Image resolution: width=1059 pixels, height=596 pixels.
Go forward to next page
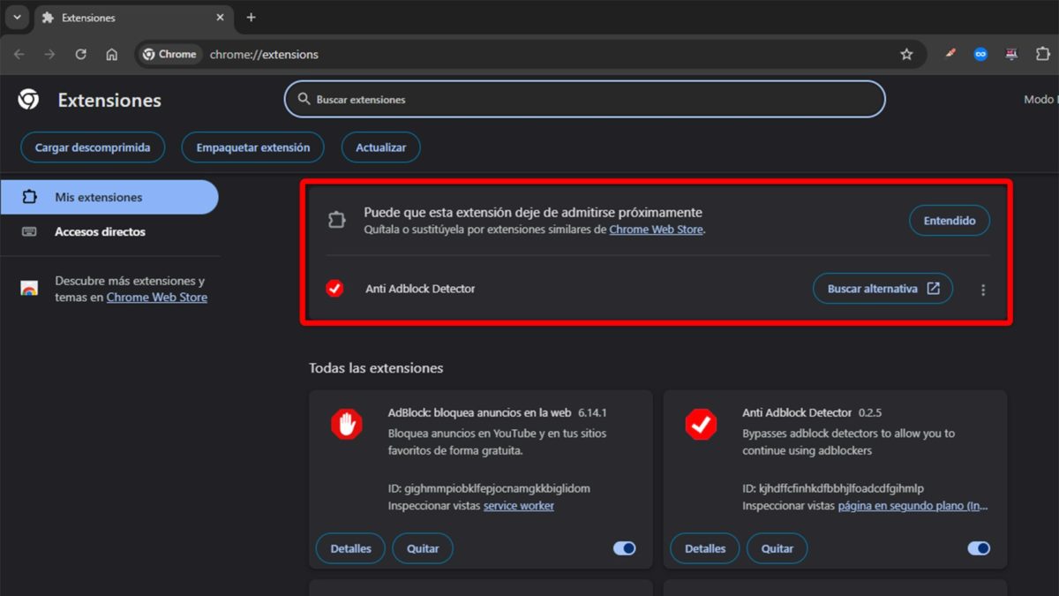(49, 54)
